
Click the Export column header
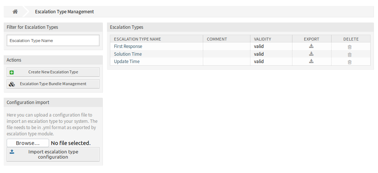312,39
